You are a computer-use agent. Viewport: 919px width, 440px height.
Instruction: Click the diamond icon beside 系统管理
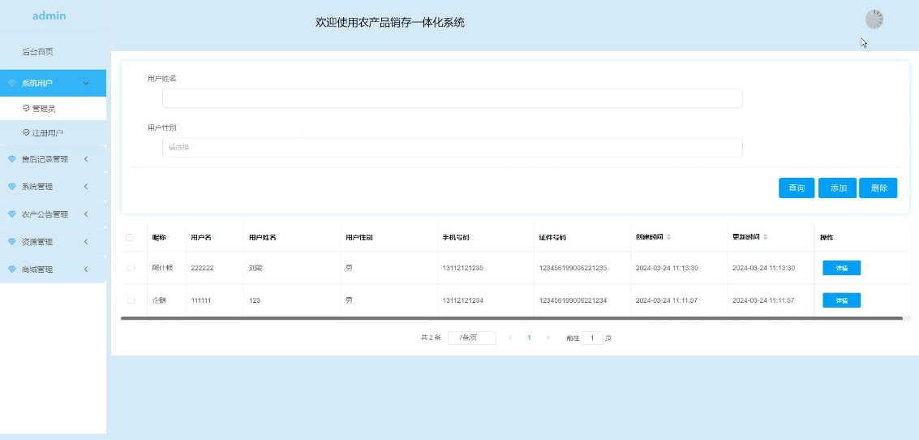point(12,187)
